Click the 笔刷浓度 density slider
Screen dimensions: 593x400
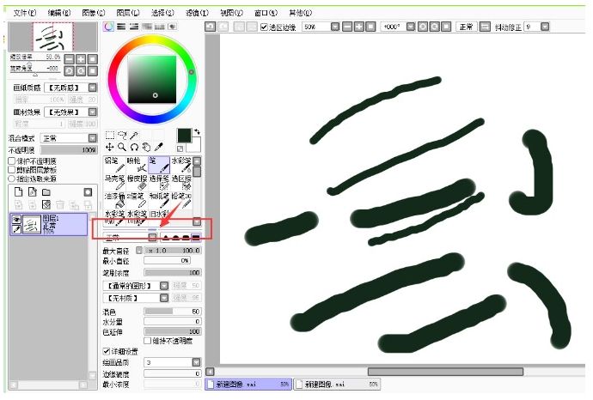(x=173, y=272)
